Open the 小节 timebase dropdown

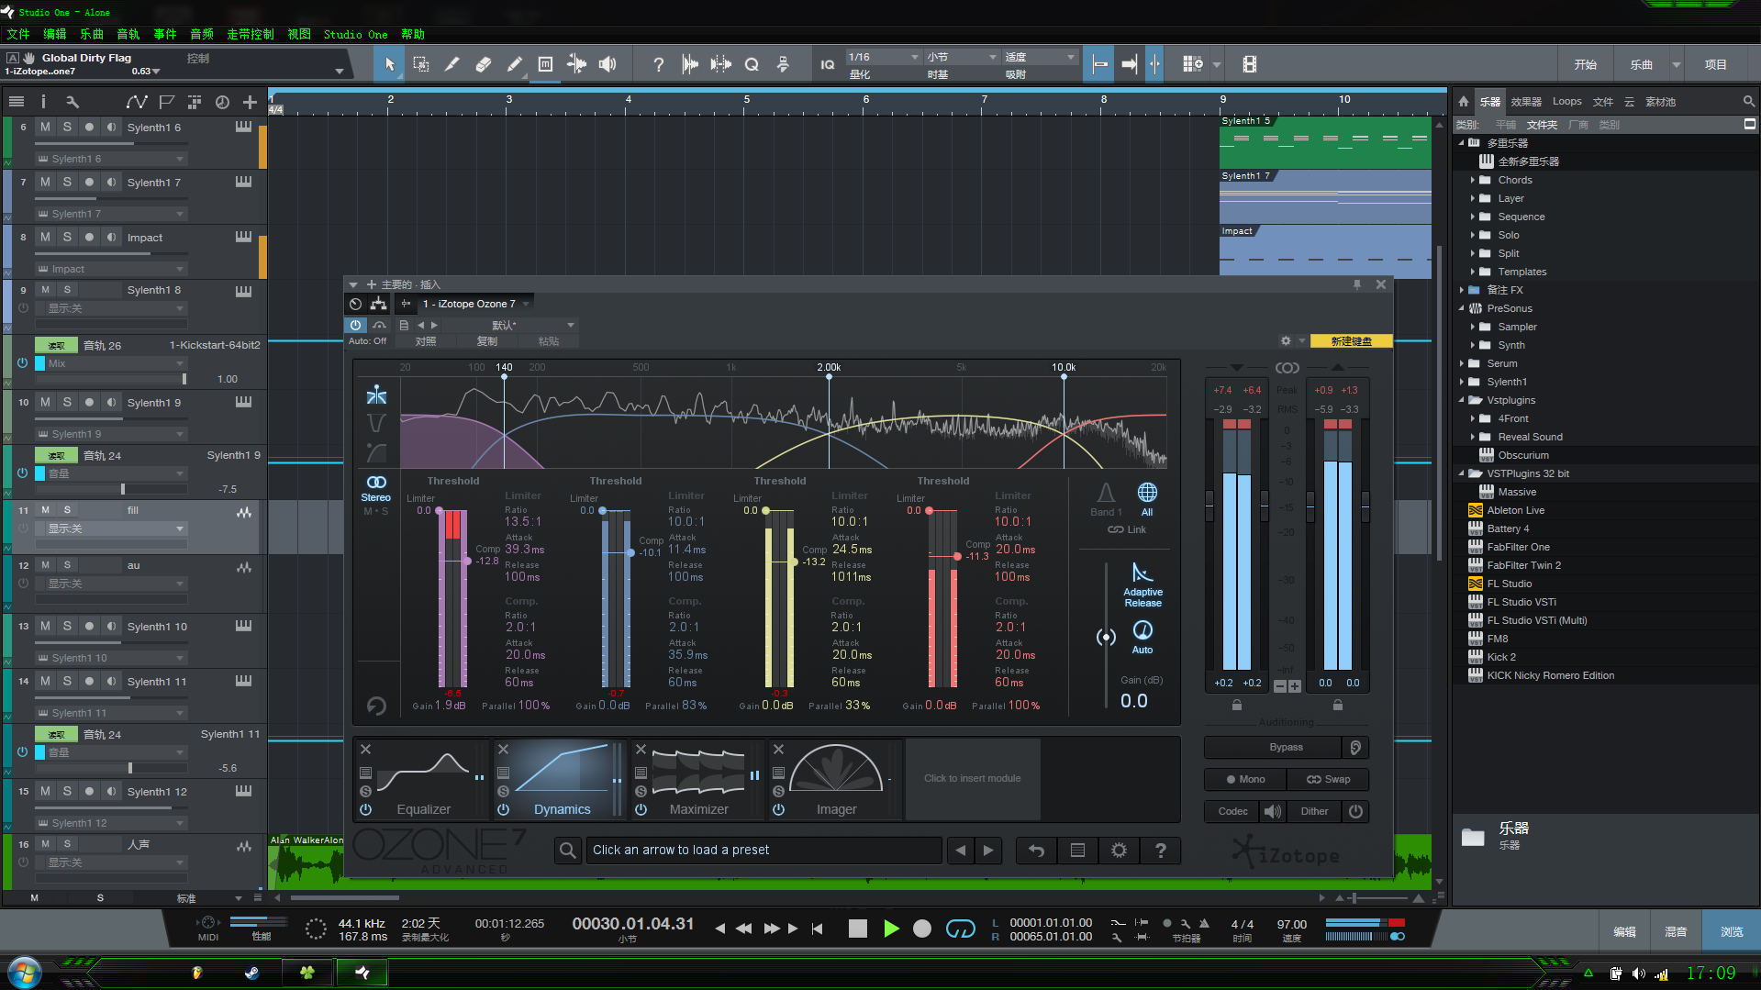point(961,57)
